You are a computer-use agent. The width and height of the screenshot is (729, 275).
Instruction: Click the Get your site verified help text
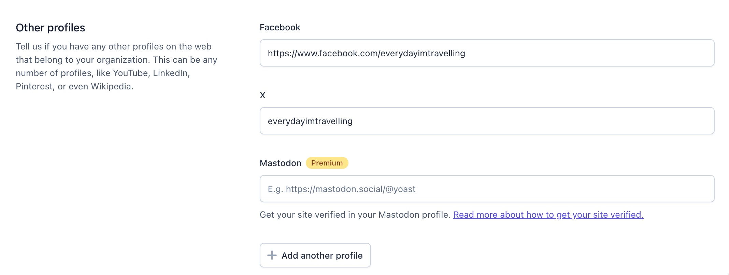355,215
